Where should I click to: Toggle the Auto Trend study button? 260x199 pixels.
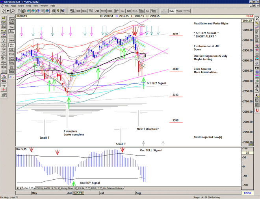tap(11, 22)
